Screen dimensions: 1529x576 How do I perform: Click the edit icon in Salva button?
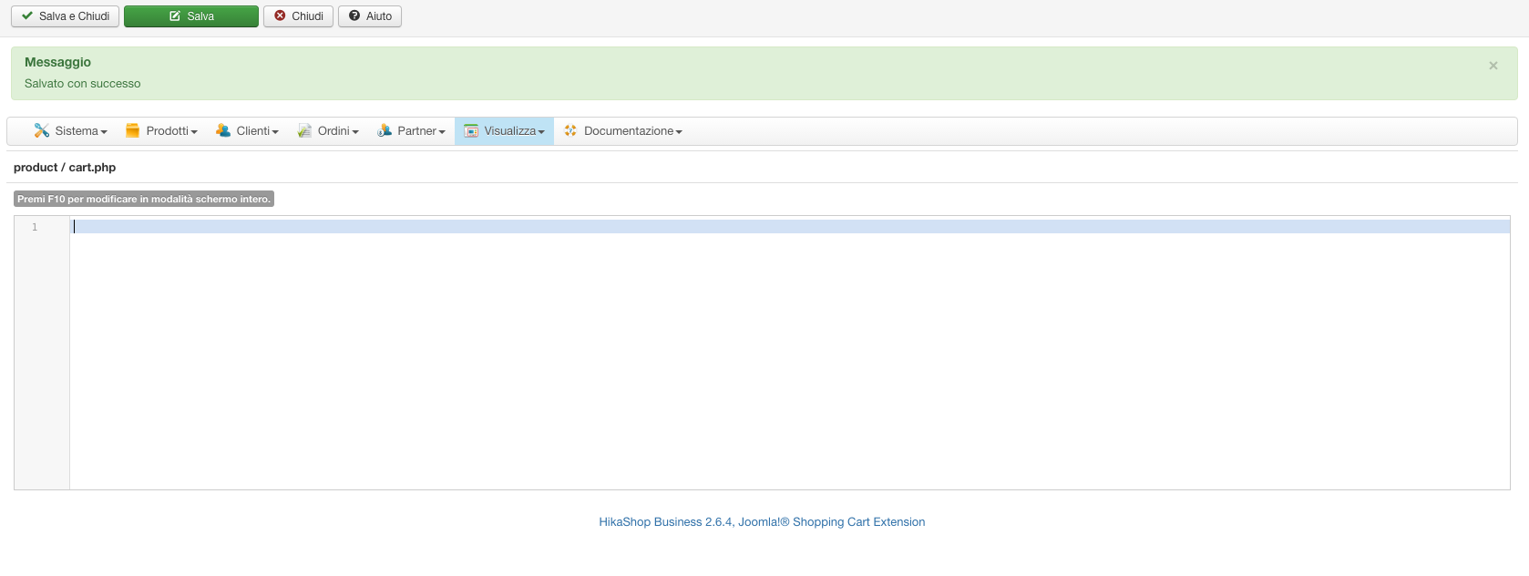pos(175,16)
